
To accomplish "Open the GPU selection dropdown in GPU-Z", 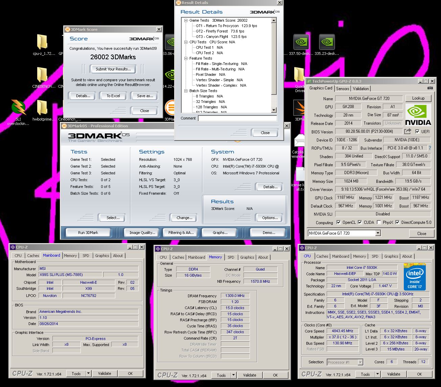I will point(378,233).
